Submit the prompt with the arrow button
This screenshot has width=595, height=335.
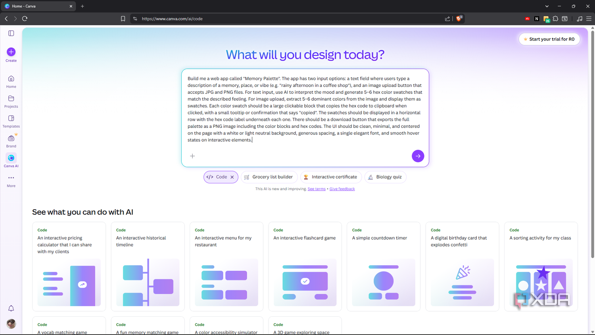pos(418,156)
